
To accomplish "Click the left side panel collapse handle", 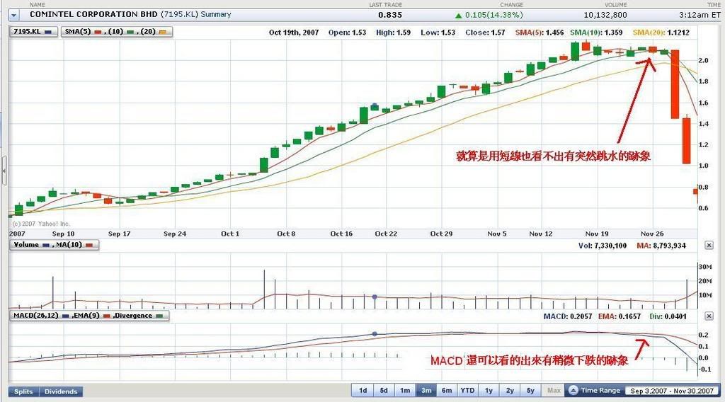I will [4, 170].
